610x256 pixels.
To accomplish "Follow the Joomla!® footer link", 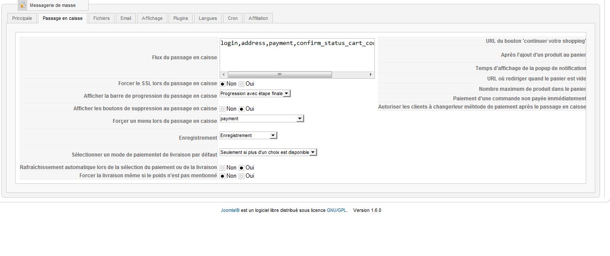I will (230, 211).
